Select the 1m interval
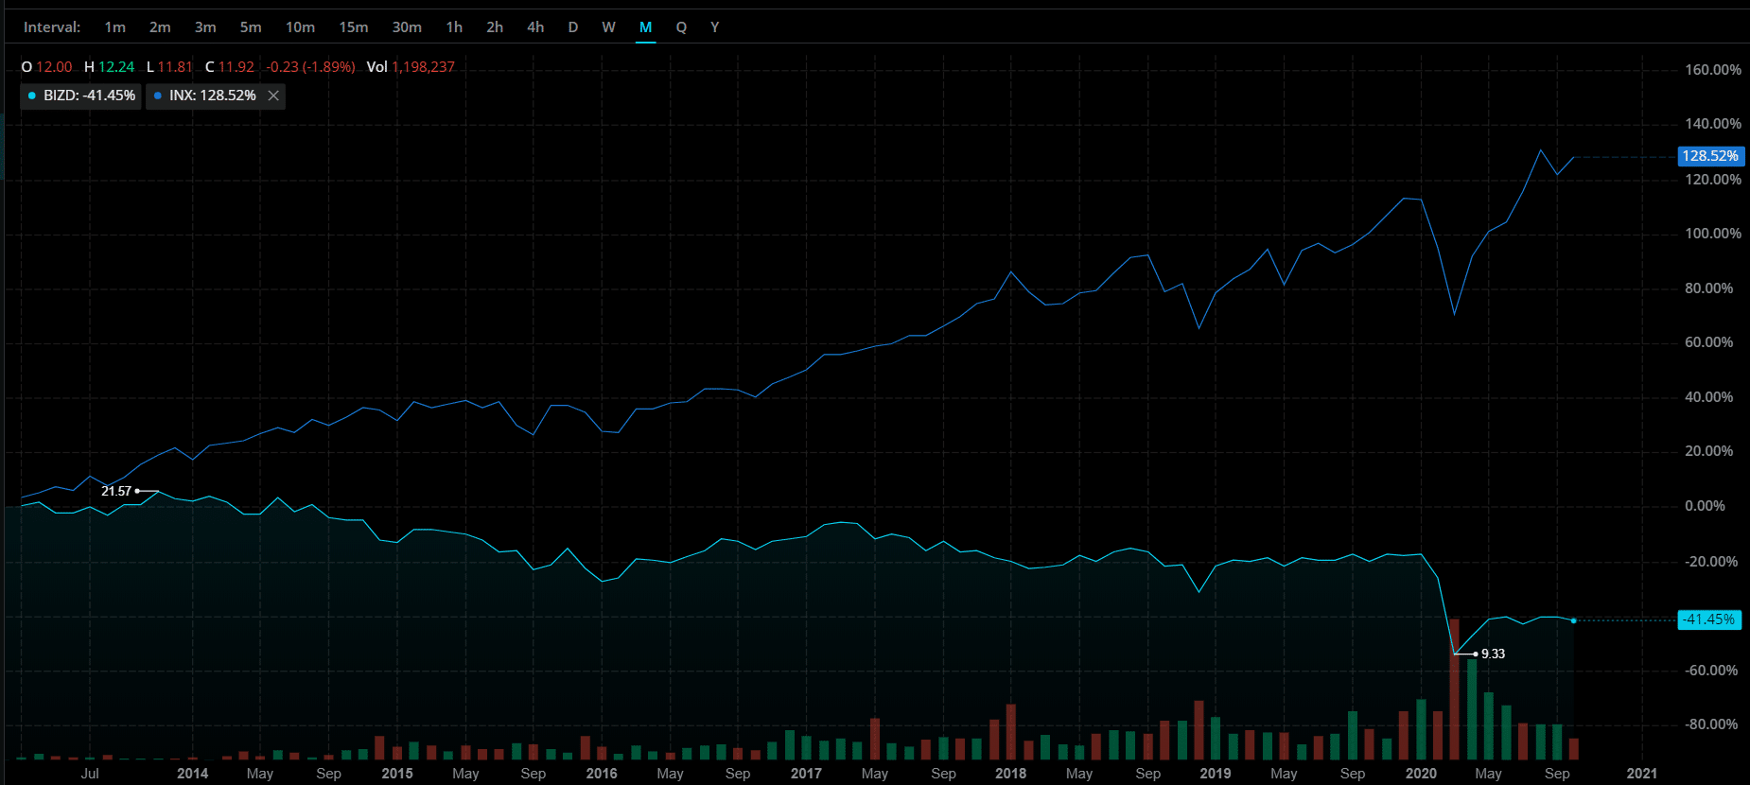 coord(114,27)
